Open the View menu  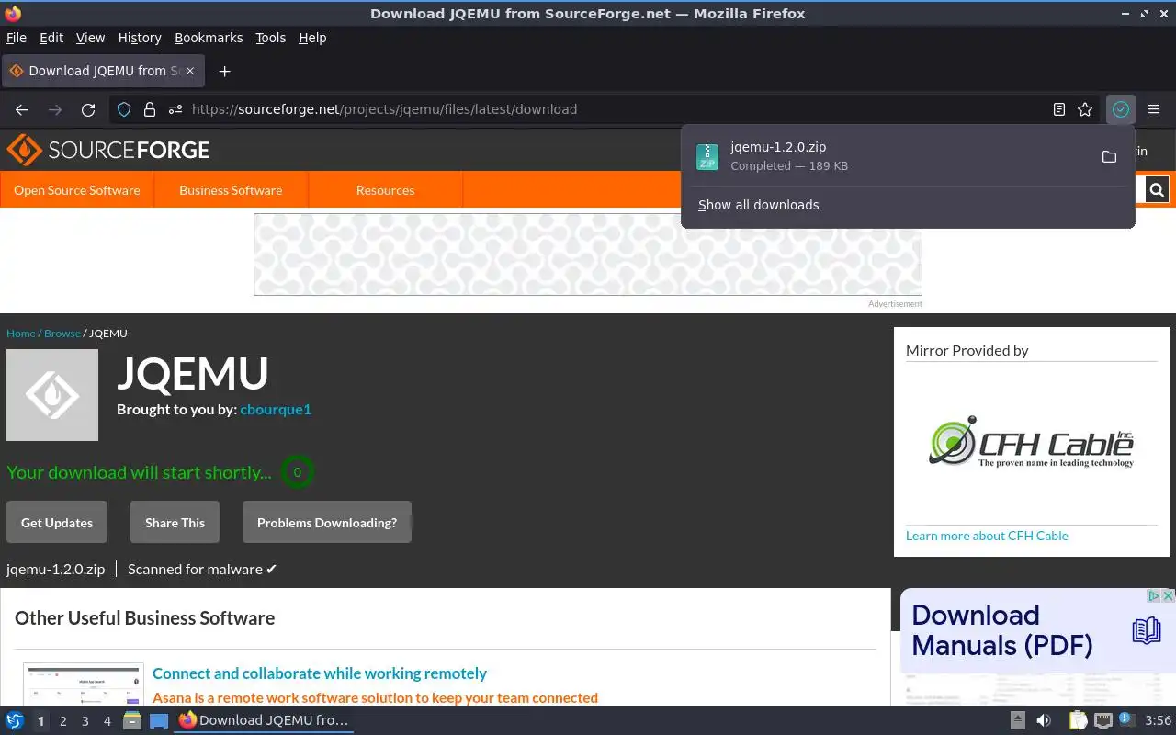[90, 38]
